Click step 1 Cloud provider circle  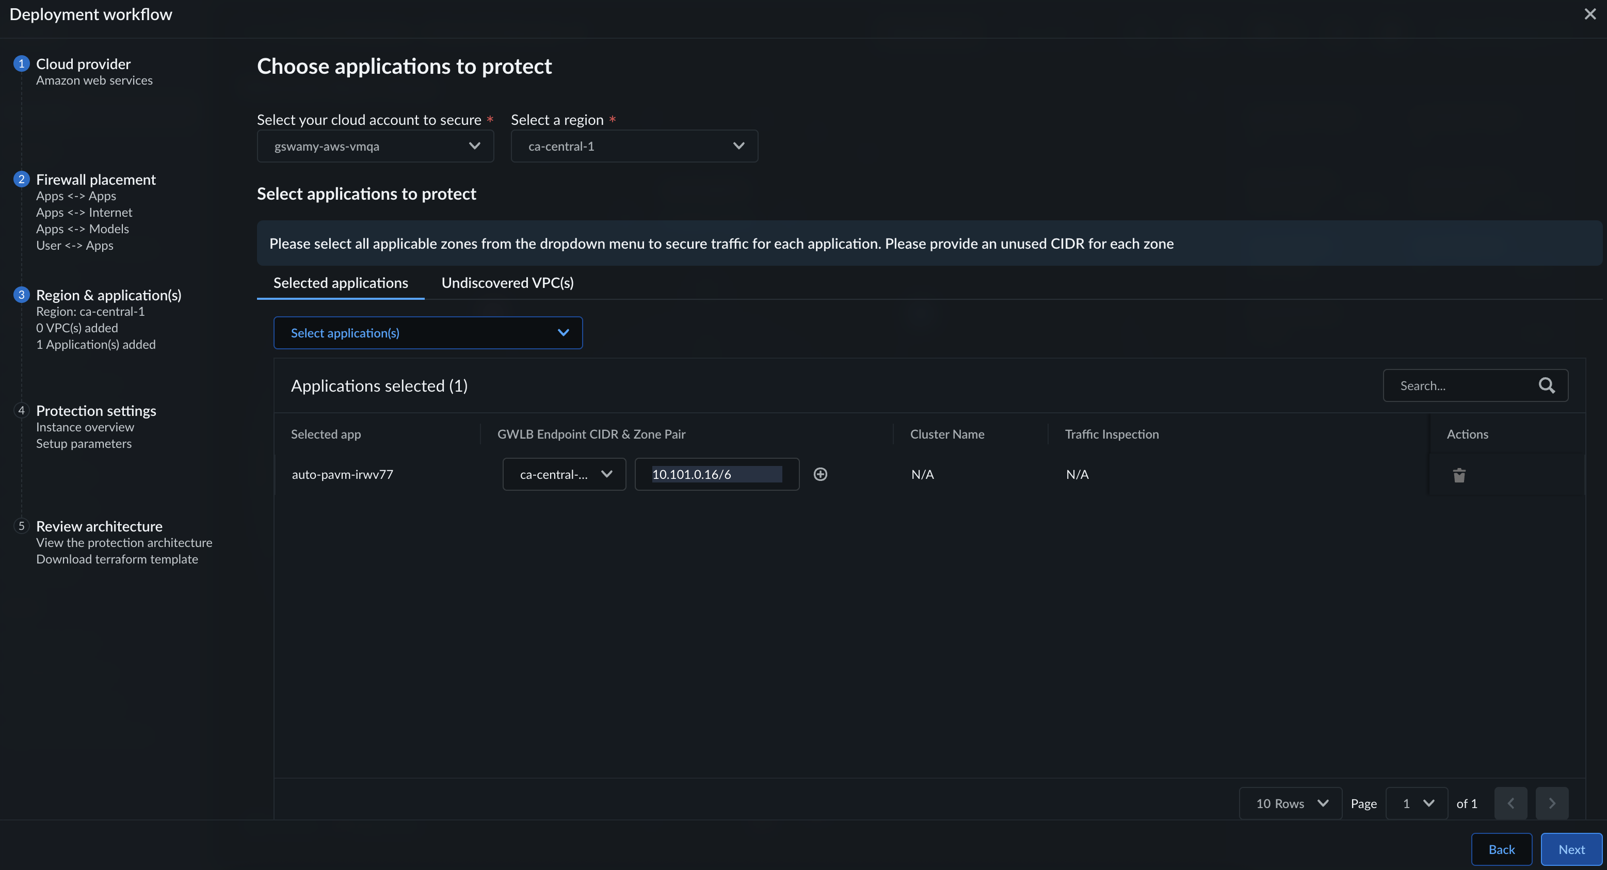point(21,63)
